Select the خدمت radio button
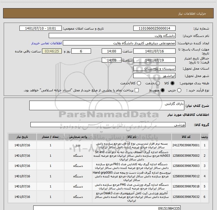217x210 pixels. click(158, 83)
